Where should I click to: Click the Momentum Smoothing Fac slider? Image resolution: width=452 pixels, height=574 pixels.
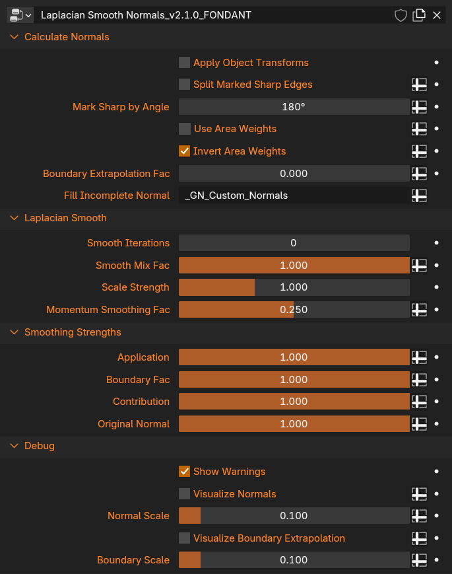[294, 310]
